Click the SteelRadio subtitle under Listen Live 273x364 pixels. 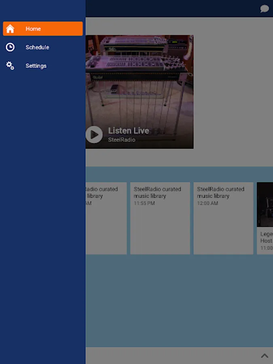[x=122, y=140]
